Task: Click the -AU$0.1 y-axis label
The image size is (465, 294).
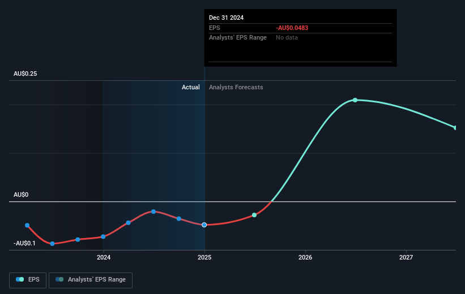Action: 24,243
